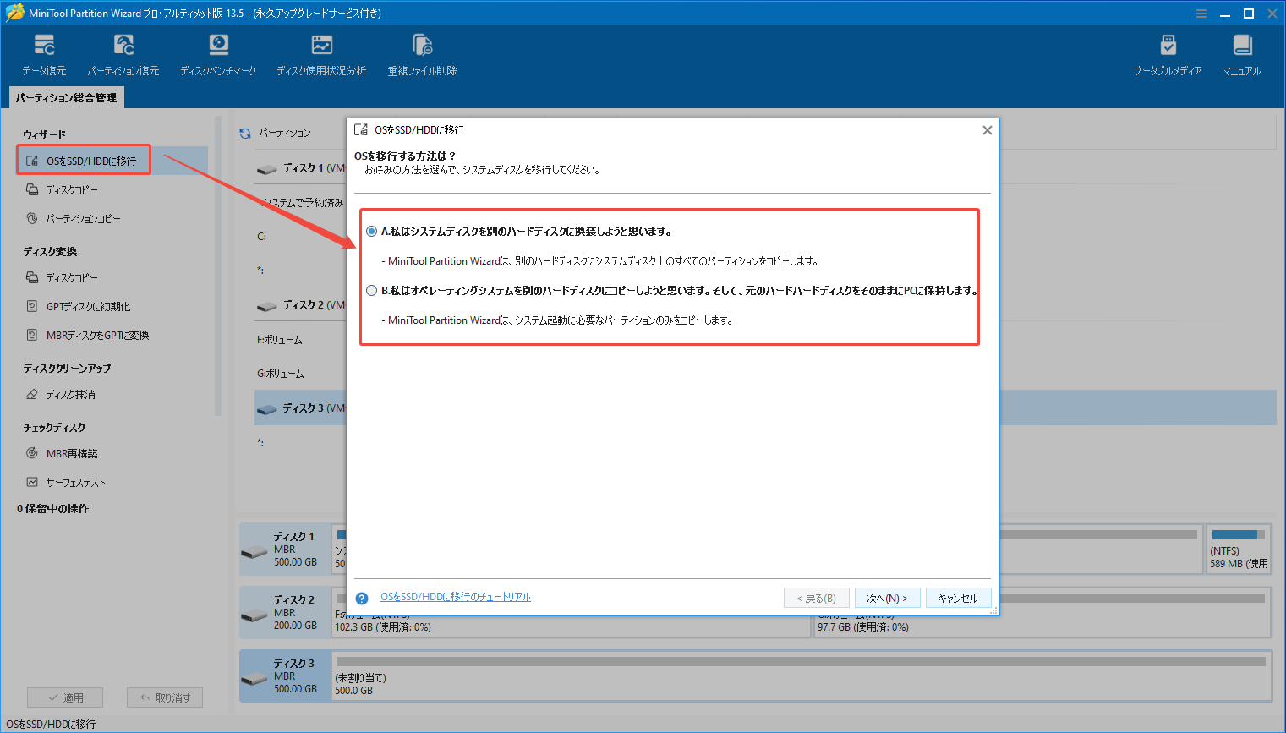Select the パーティション復元 (Partition Recovery) tool
The image size is (1286, 733).
(123, 52)
